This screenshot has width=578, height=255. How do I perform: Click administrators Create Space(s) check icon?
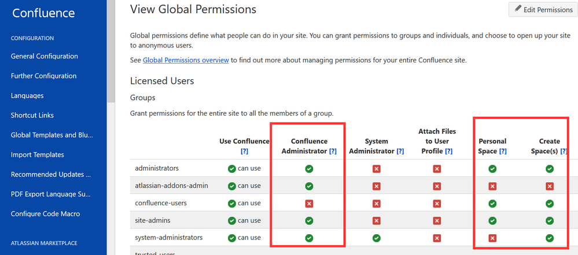[550, 169]
